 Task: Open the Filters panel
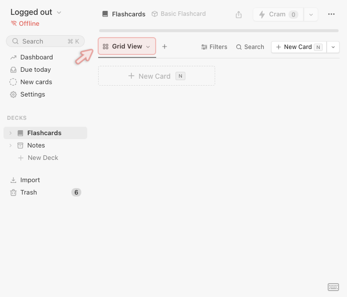[x=214, y=47]
